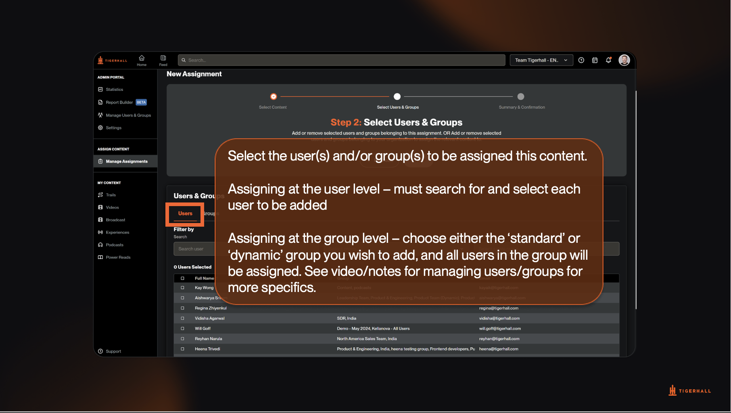
Task: Check the box for Aishwarya
Action: (182, 298)
